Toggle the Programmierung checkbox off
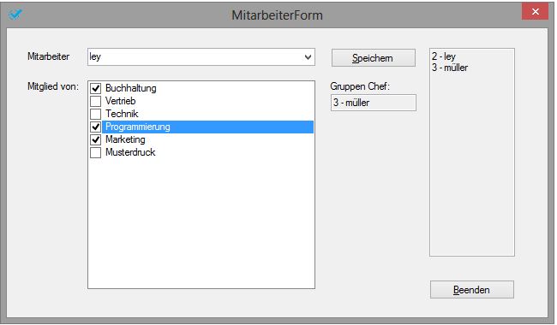The width and height of the screenshot is (557, 325). [x=96, y=127]
